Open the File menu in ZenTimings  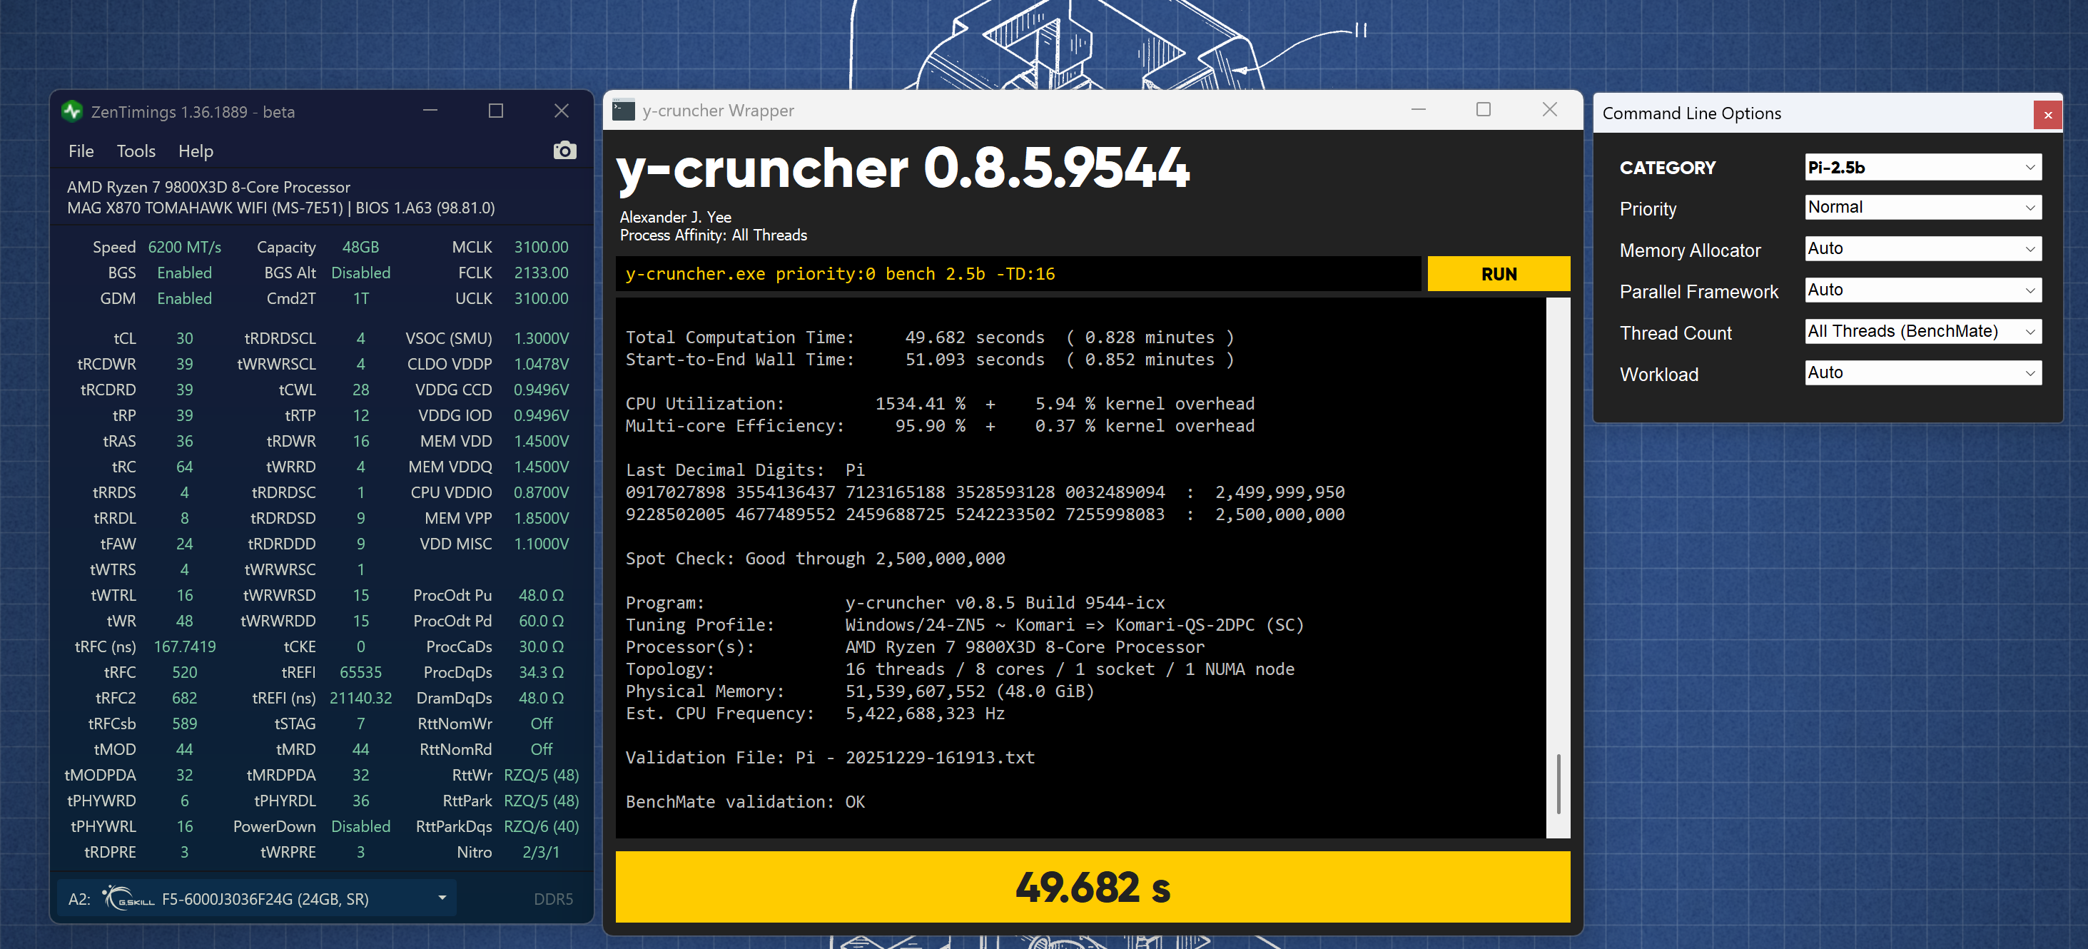tap(81, 151)
